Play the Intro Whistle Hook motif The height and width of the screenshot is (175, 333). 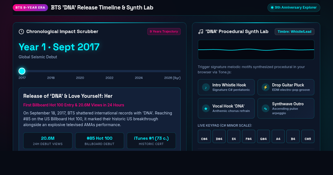pos(226,87)
